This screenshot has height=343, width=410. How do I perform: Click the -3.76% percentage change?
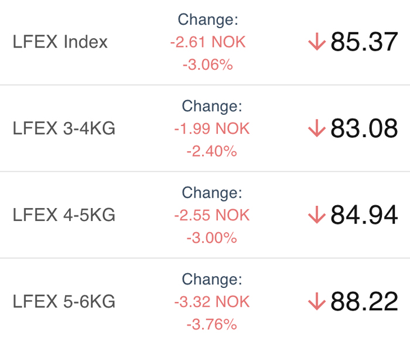212,324
